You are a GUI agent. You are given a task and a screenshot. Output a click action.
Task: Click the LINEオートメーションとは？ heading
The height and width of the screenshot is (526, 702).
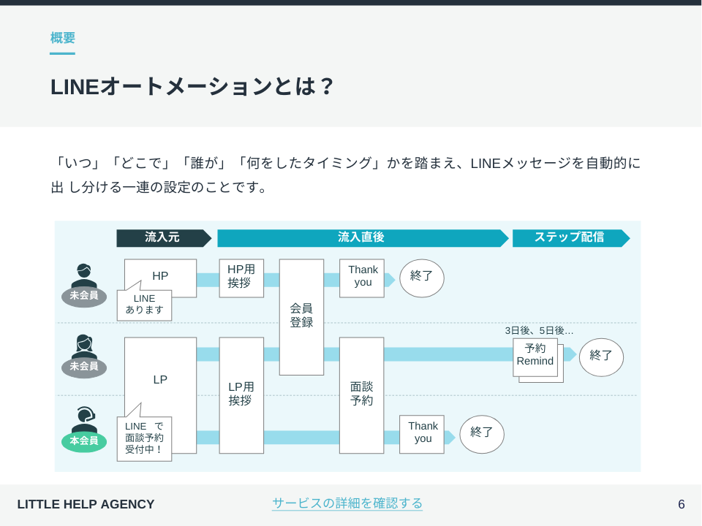point(192,87)
